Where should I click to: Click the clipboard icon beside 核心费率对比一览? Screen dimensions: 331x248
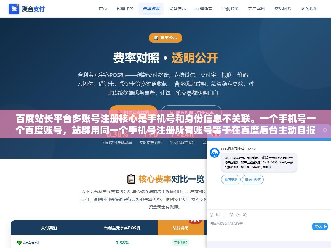click(x=131, y=179)
